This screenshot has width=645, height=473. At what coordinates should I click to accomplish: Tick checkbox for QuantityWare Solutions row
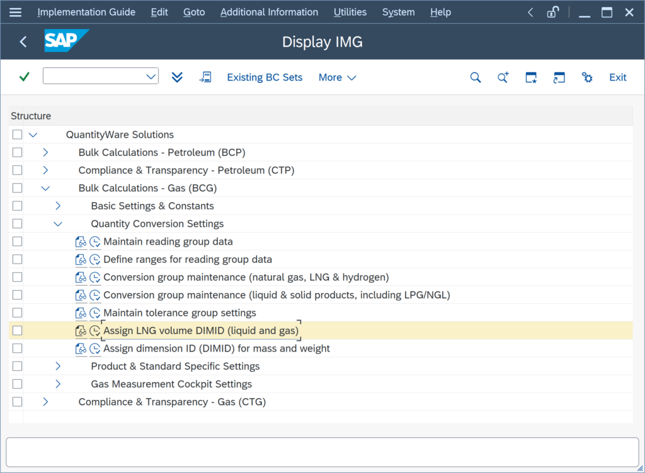[17, 135]
